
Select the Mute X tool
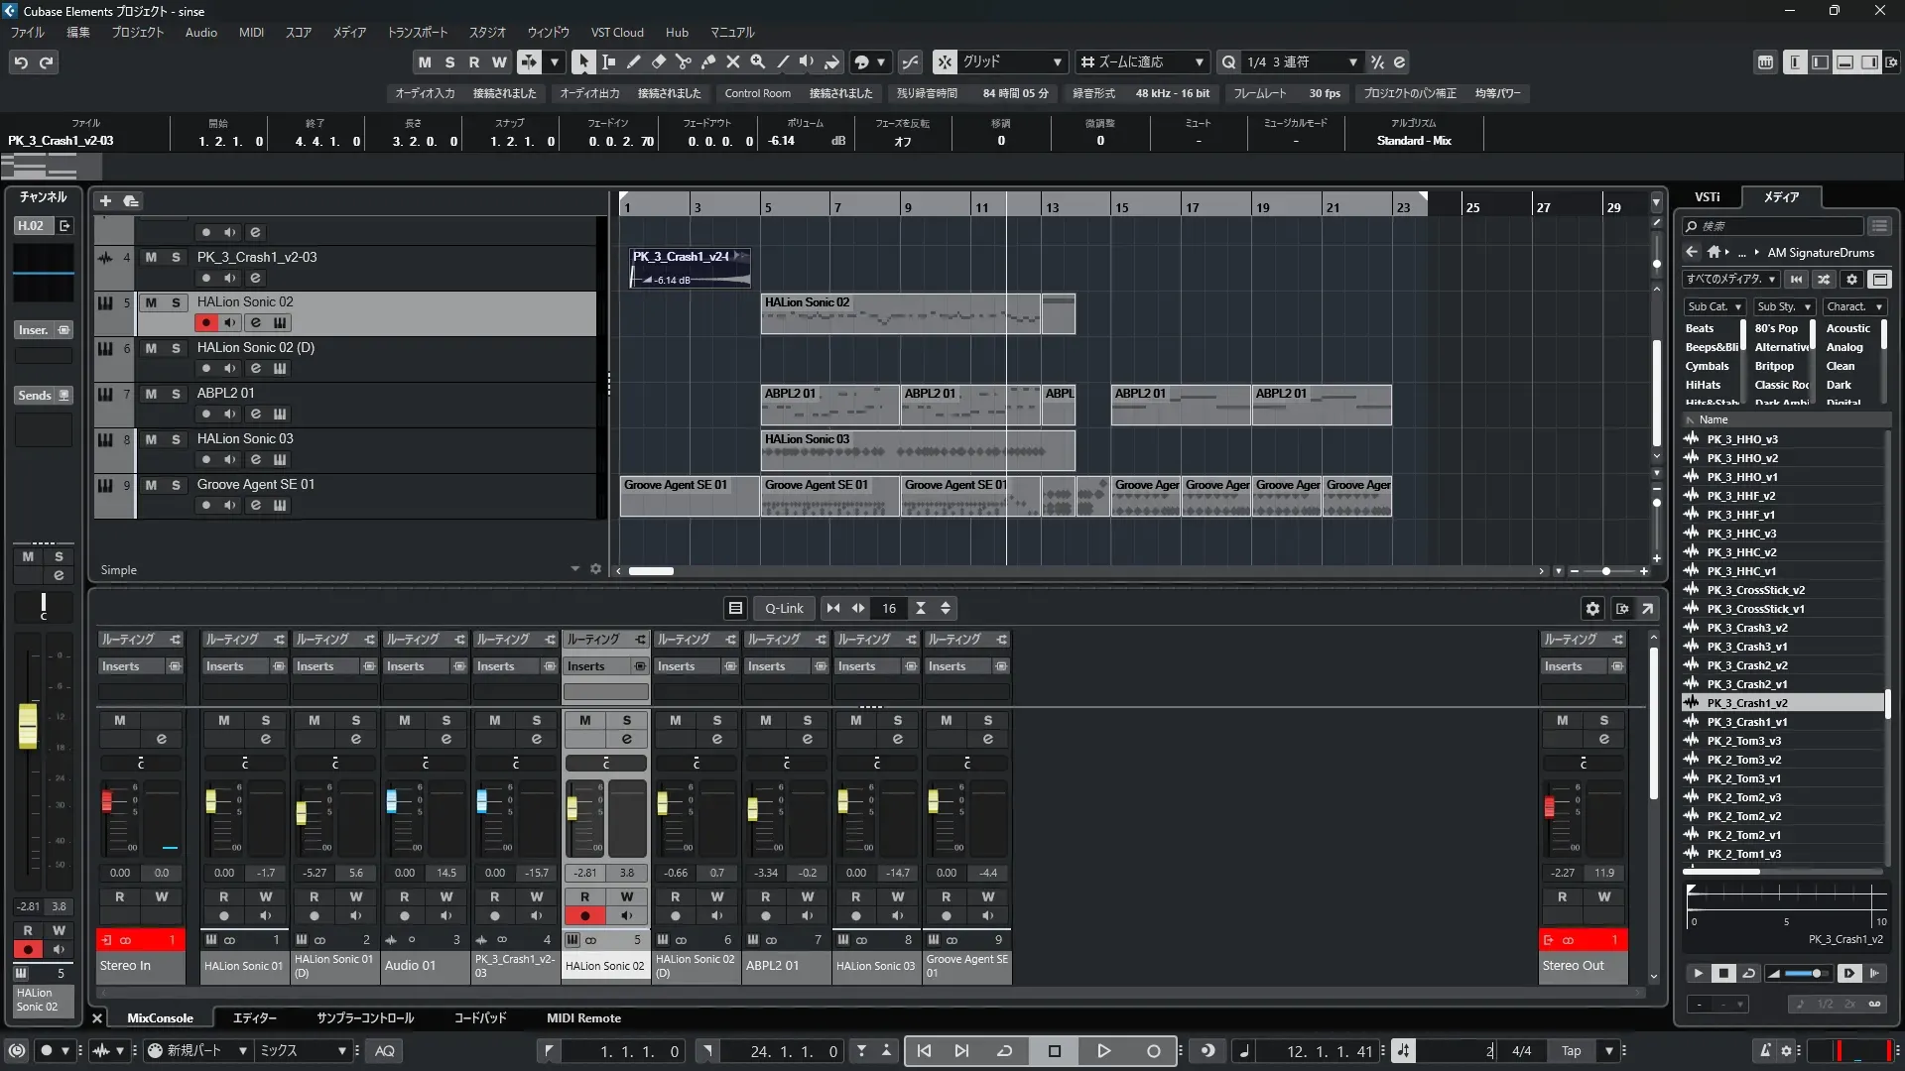pos(732,61)
